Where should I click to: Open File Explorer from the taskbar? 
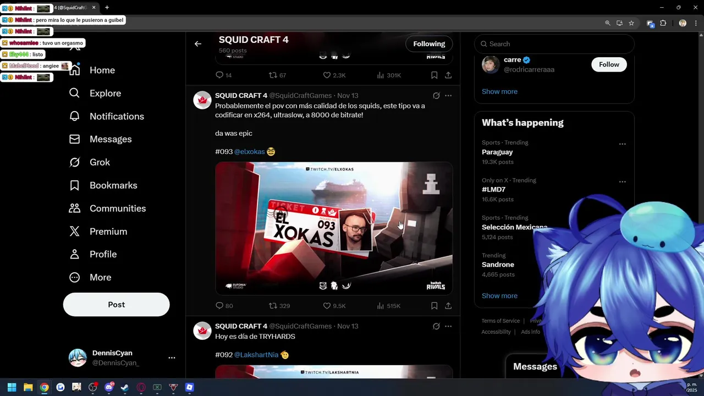tap(28, 387)
